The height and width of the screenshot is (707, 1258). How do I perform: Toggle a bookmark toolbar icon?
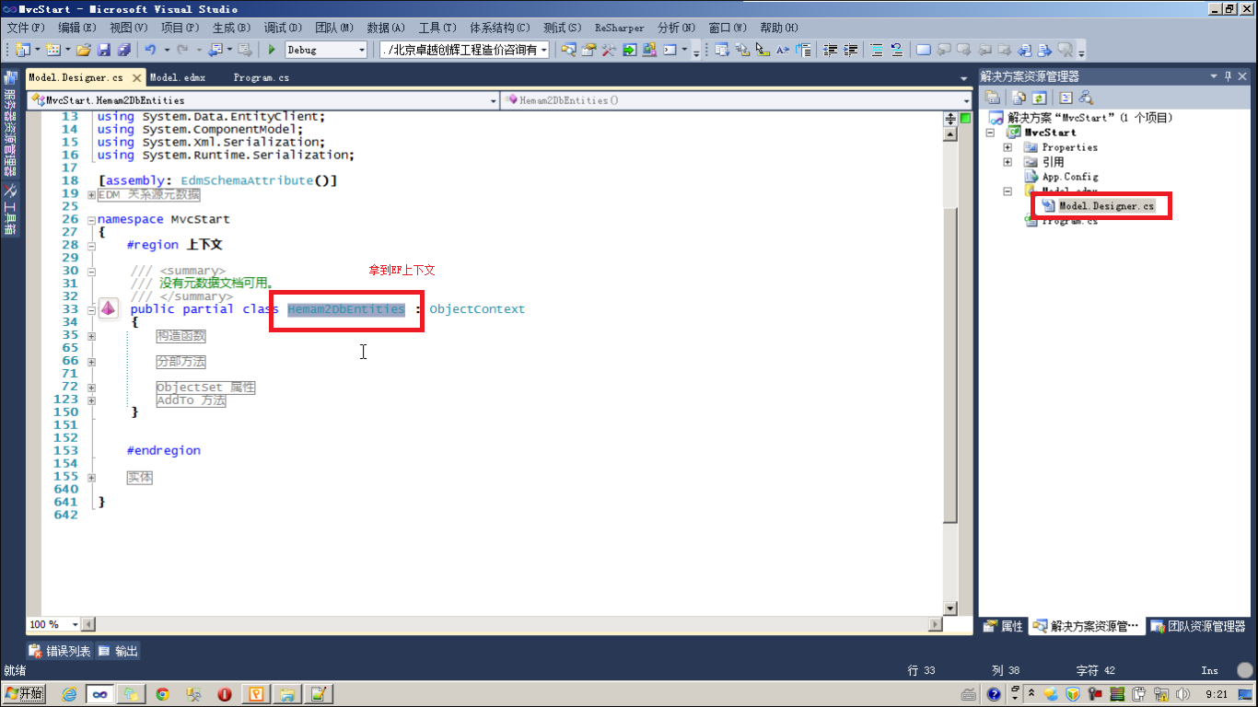click(x=924, y=50)
